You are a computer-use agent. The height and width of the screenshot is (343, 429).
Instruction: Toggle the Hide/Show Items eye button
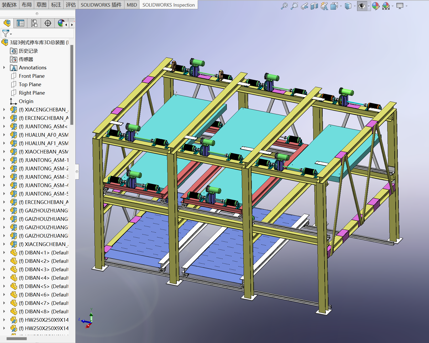click(362, 6)
